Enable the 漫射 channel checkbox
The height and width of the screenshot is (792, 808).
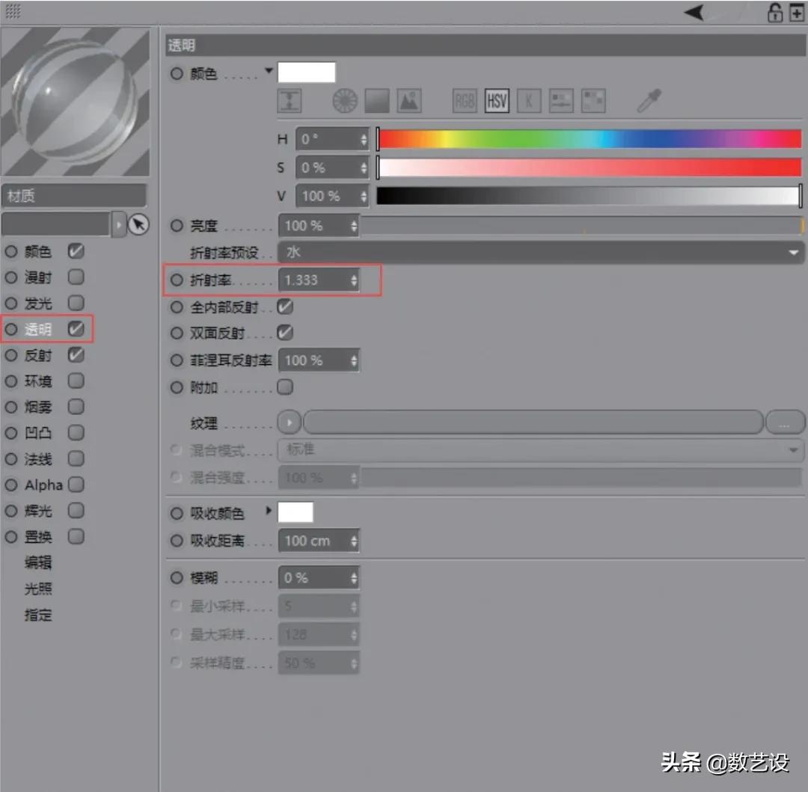coord(76,277)
